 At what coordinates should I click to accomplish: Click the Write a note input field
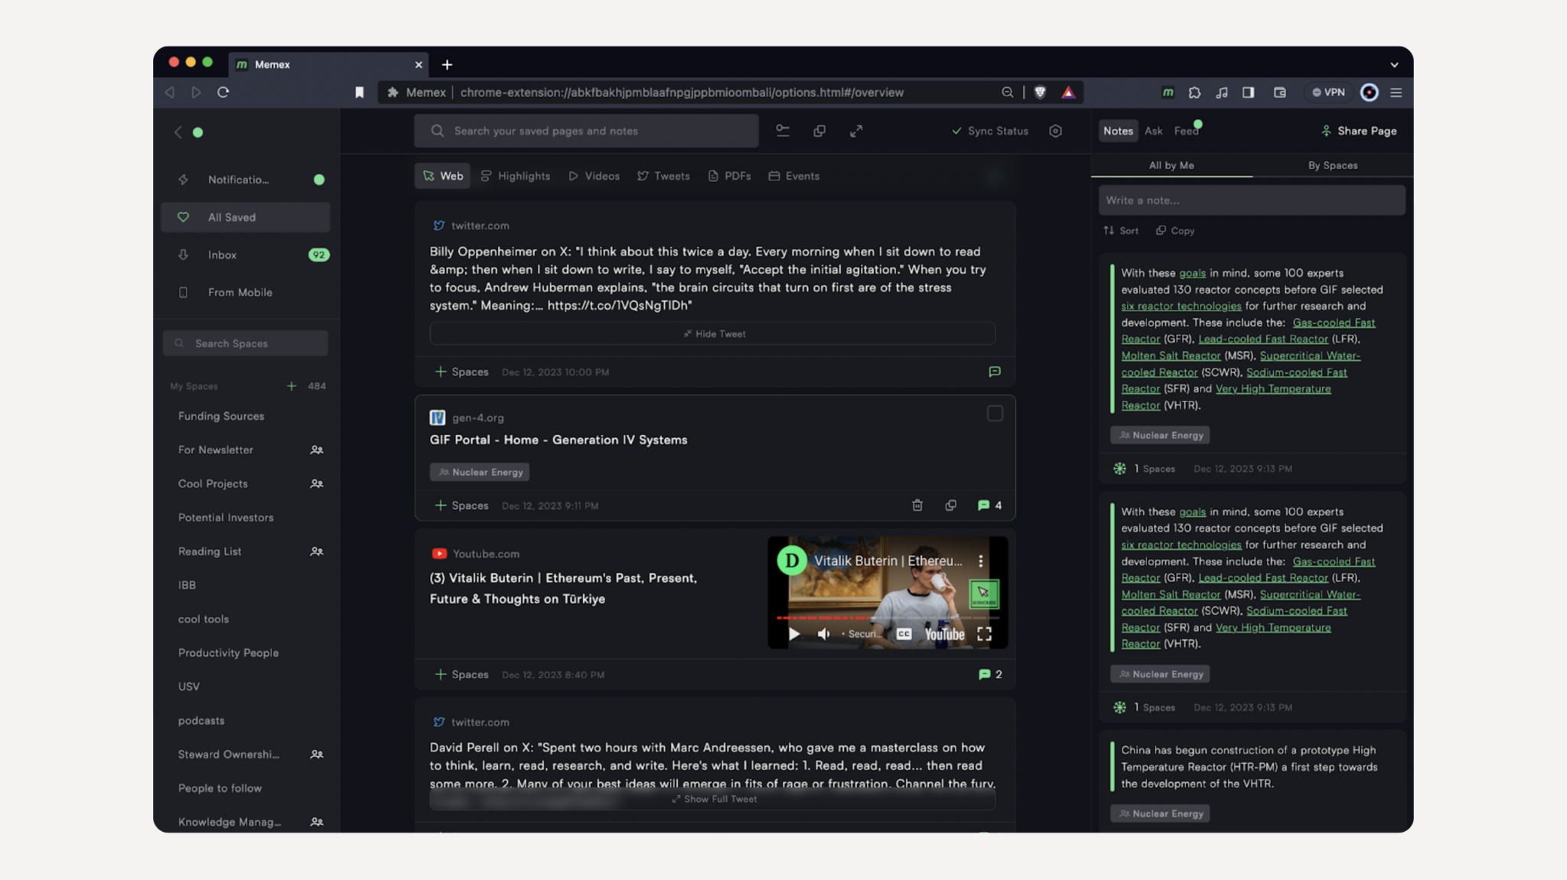[1250, 200]
